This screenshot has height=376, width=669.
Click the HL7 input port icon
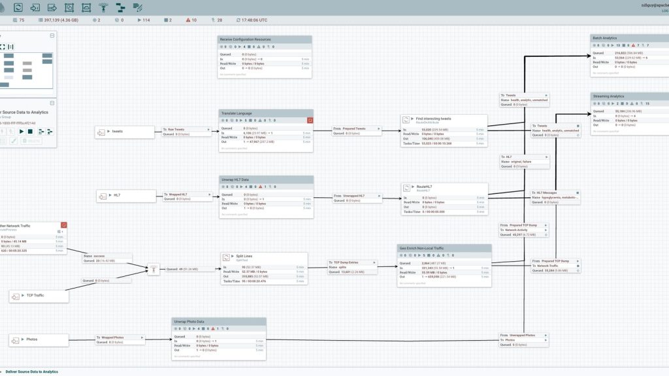[x=103, y=196]
